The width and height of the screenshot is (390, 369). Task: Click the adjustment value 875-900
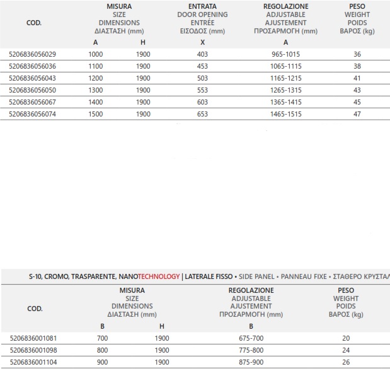(251, 362)
